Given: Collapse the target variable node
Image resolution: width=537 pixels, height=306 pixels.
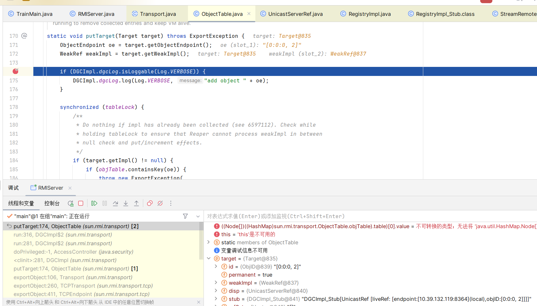Looking at the screenshot, I should coord(209,259).
